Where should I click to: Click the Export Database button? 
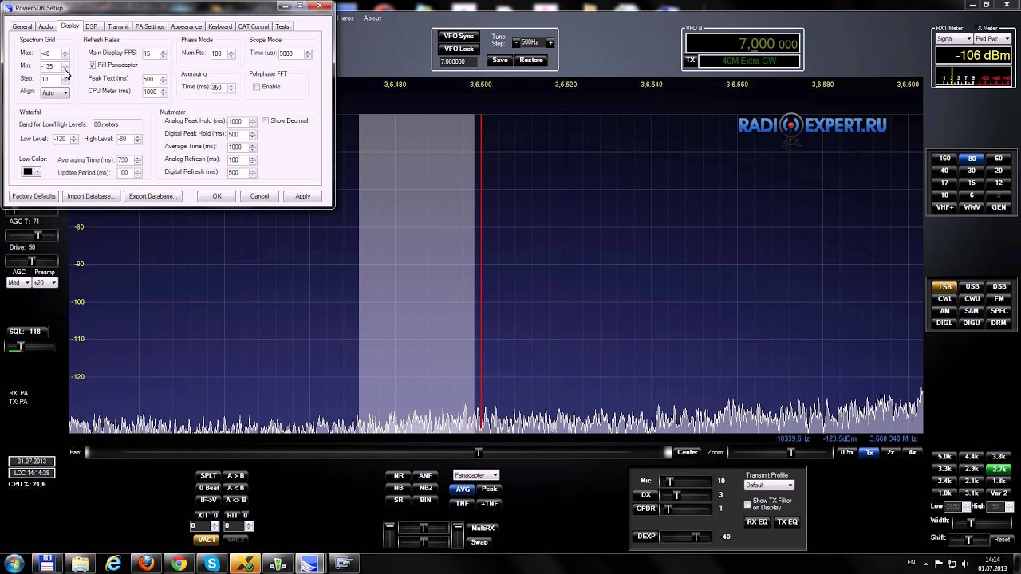(153, 196)
